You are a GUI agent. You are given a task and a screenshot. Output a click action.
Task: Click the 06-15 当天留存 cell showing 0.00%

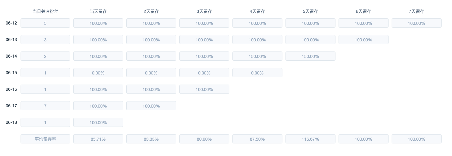(98, 73)
